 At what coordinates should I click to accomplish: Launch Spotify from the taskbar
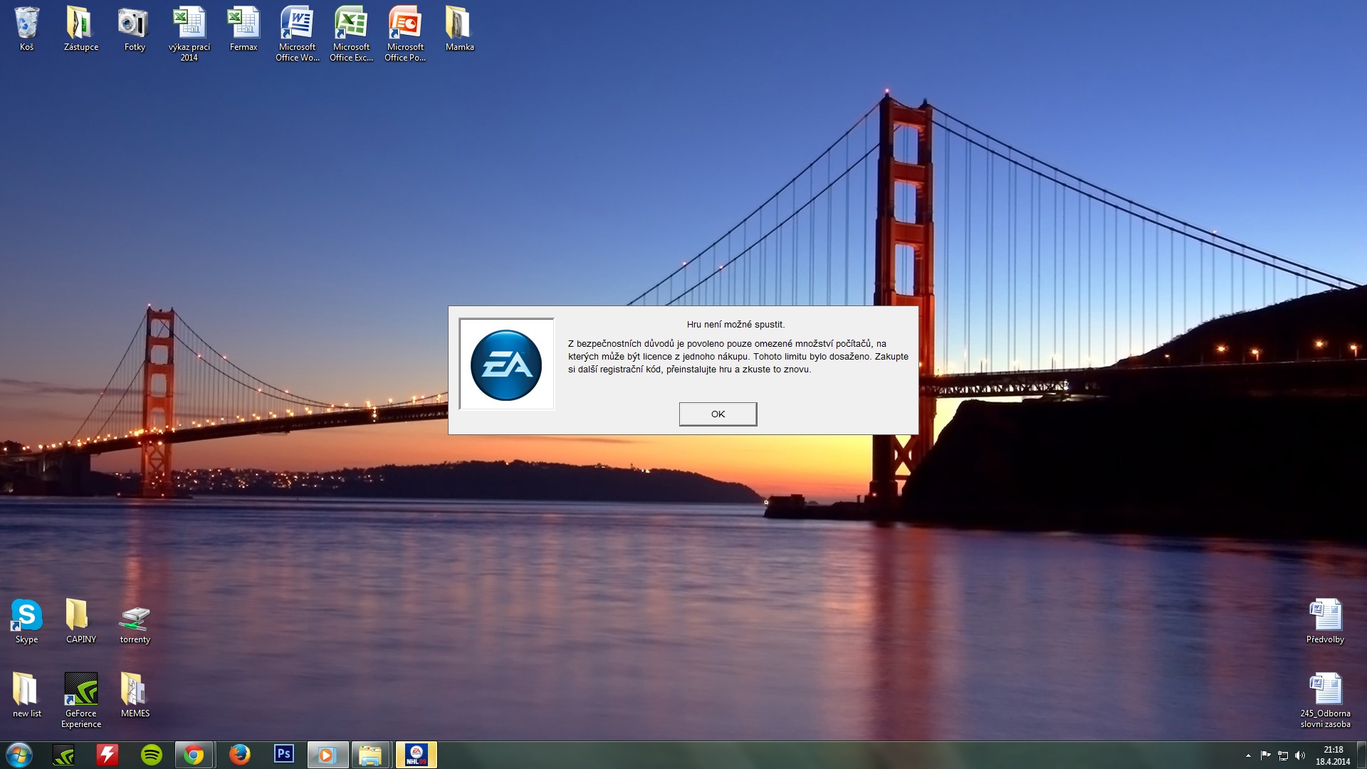[x=152, y=755]
